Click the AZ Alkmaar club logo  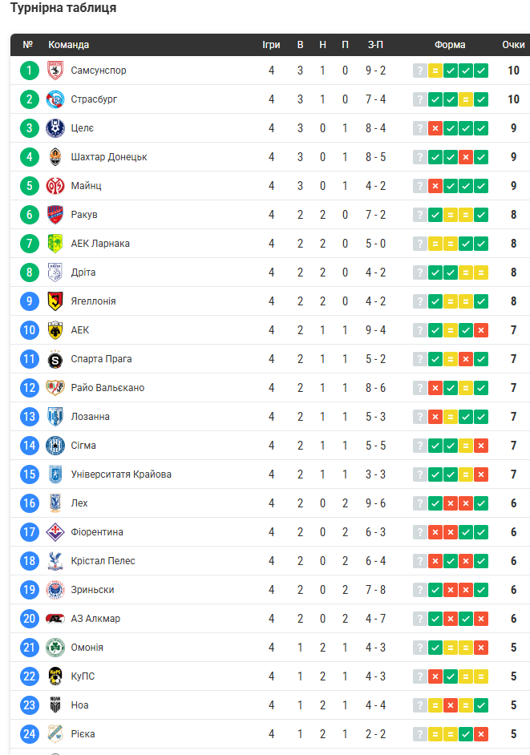55,619
